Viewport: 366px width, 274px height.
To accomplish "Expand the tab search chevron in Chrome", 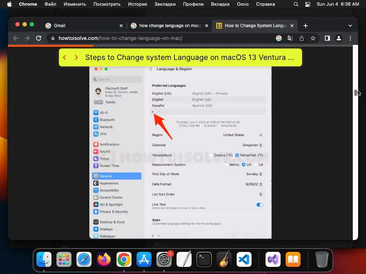I will coord(350,26).
